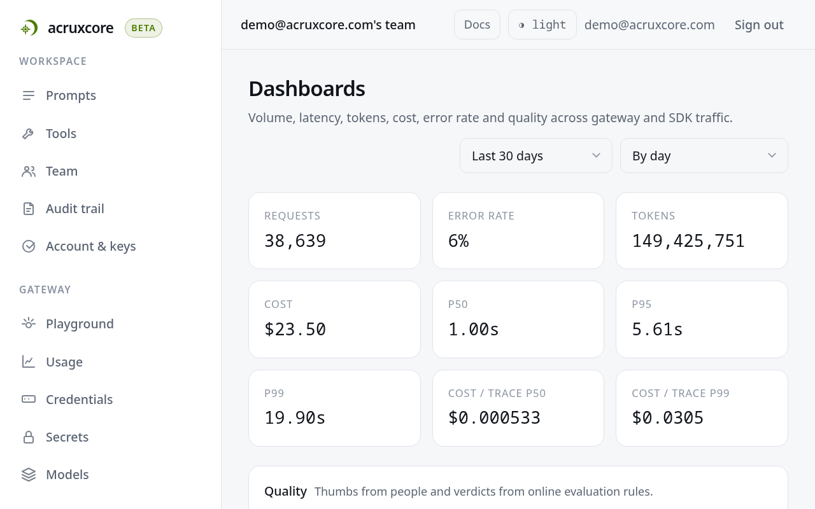Click the Playground bulb icon
This screenshot has width=815, height=509.
(29, 324)
